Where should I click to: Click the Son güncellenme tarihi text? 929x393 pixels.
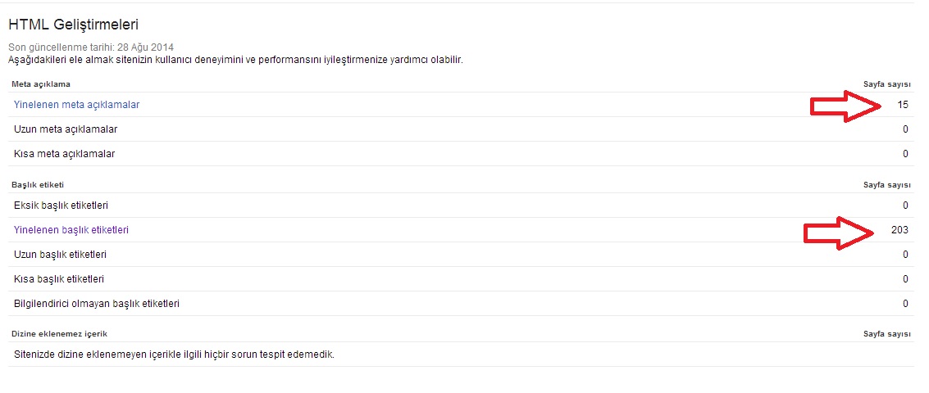(x=91, y=47)
